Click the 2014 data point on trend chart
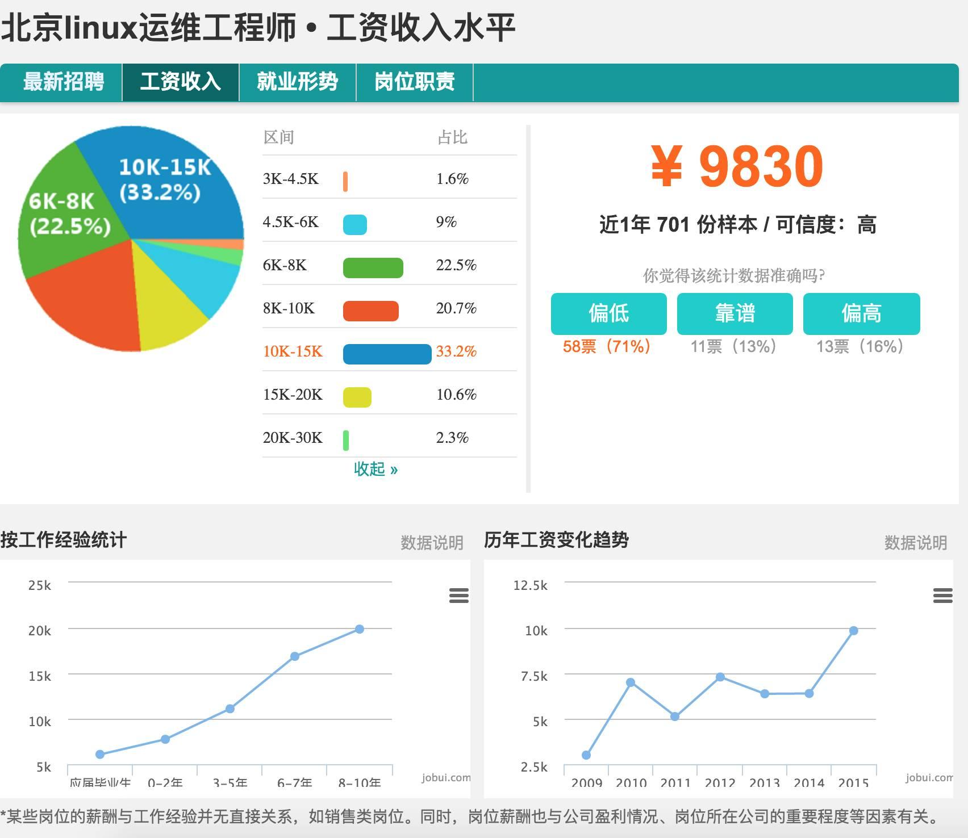968x838 pixels. (810, 693)
